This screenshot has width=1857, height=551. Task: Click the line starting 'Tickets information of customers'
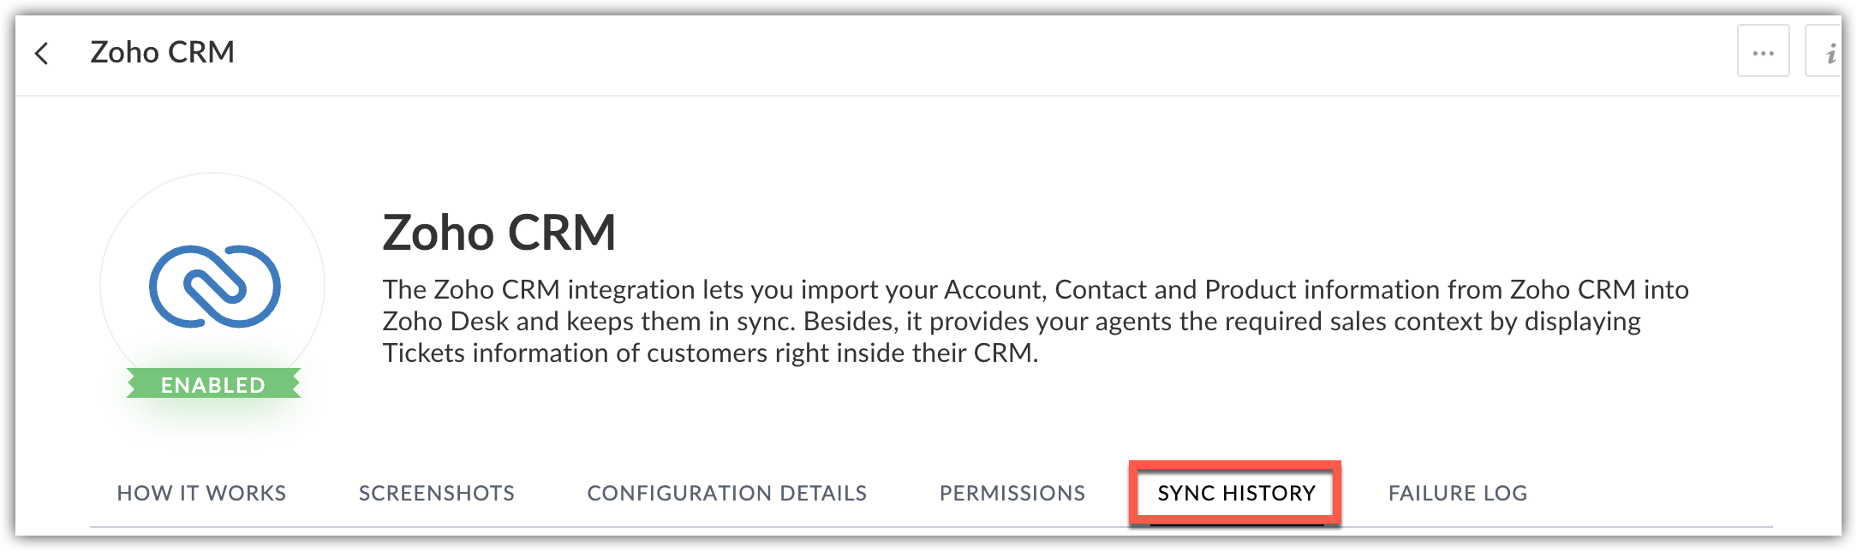click(710, 353)
